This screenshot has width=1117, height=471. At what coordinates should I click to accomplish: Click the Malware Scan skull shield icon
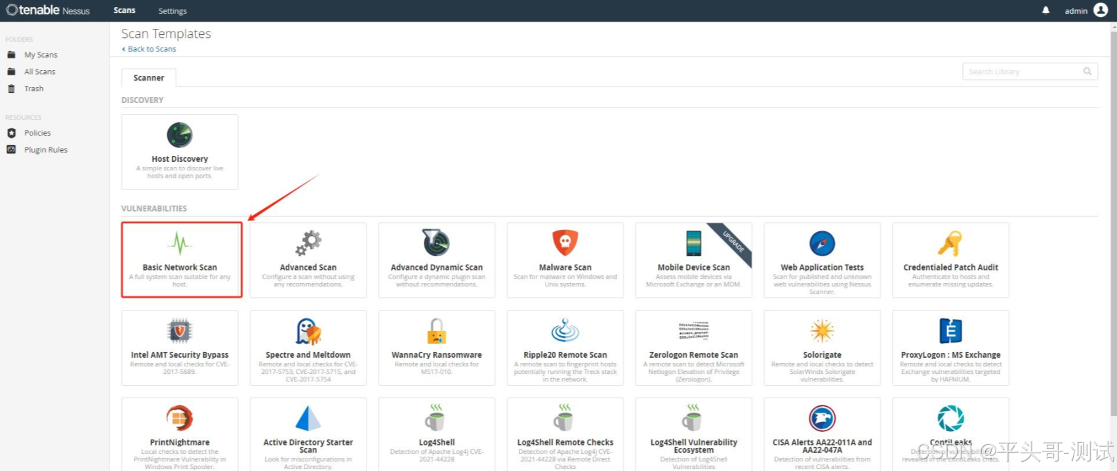coord(565,243)
